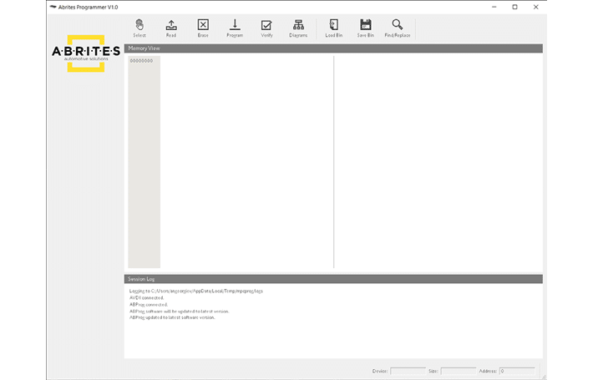Load a file with Load Bin
The image size is (593, 380).
click(333, 28)
